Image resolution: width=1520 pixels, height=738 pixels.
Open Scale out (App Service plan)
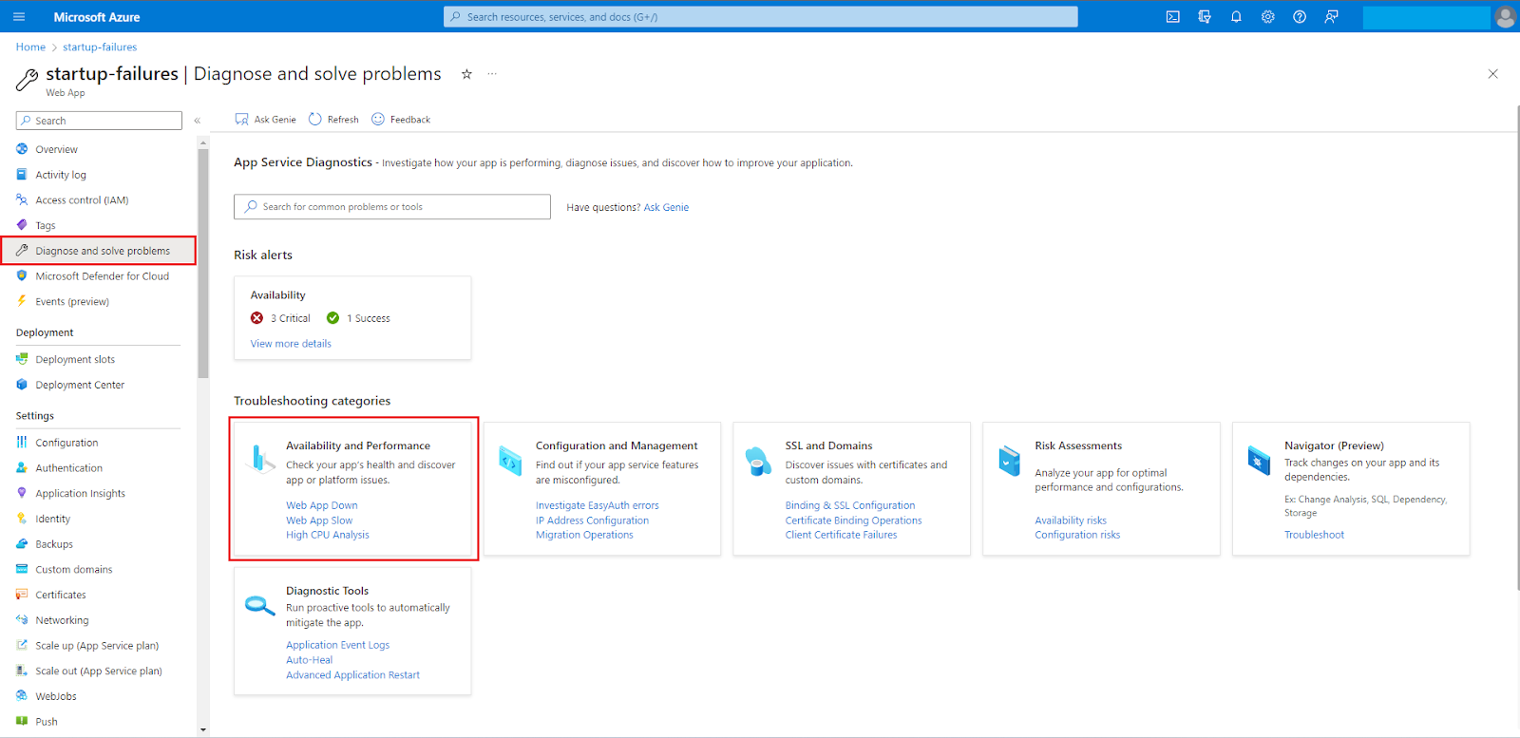point(99,672)
